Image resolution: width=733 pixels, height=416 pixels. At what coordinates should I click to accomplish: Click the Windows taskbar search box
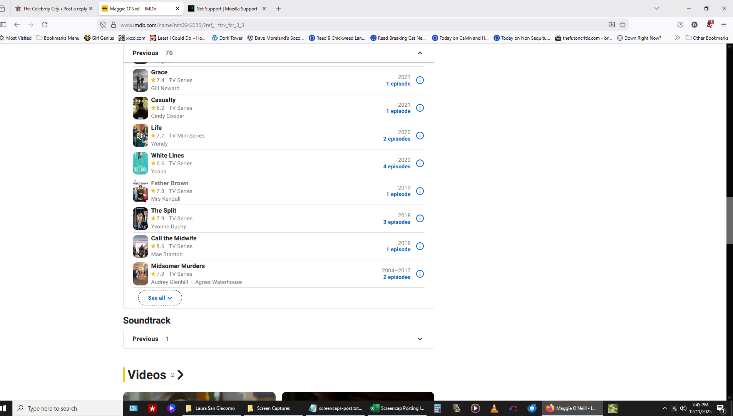click(x=68, y=408)
